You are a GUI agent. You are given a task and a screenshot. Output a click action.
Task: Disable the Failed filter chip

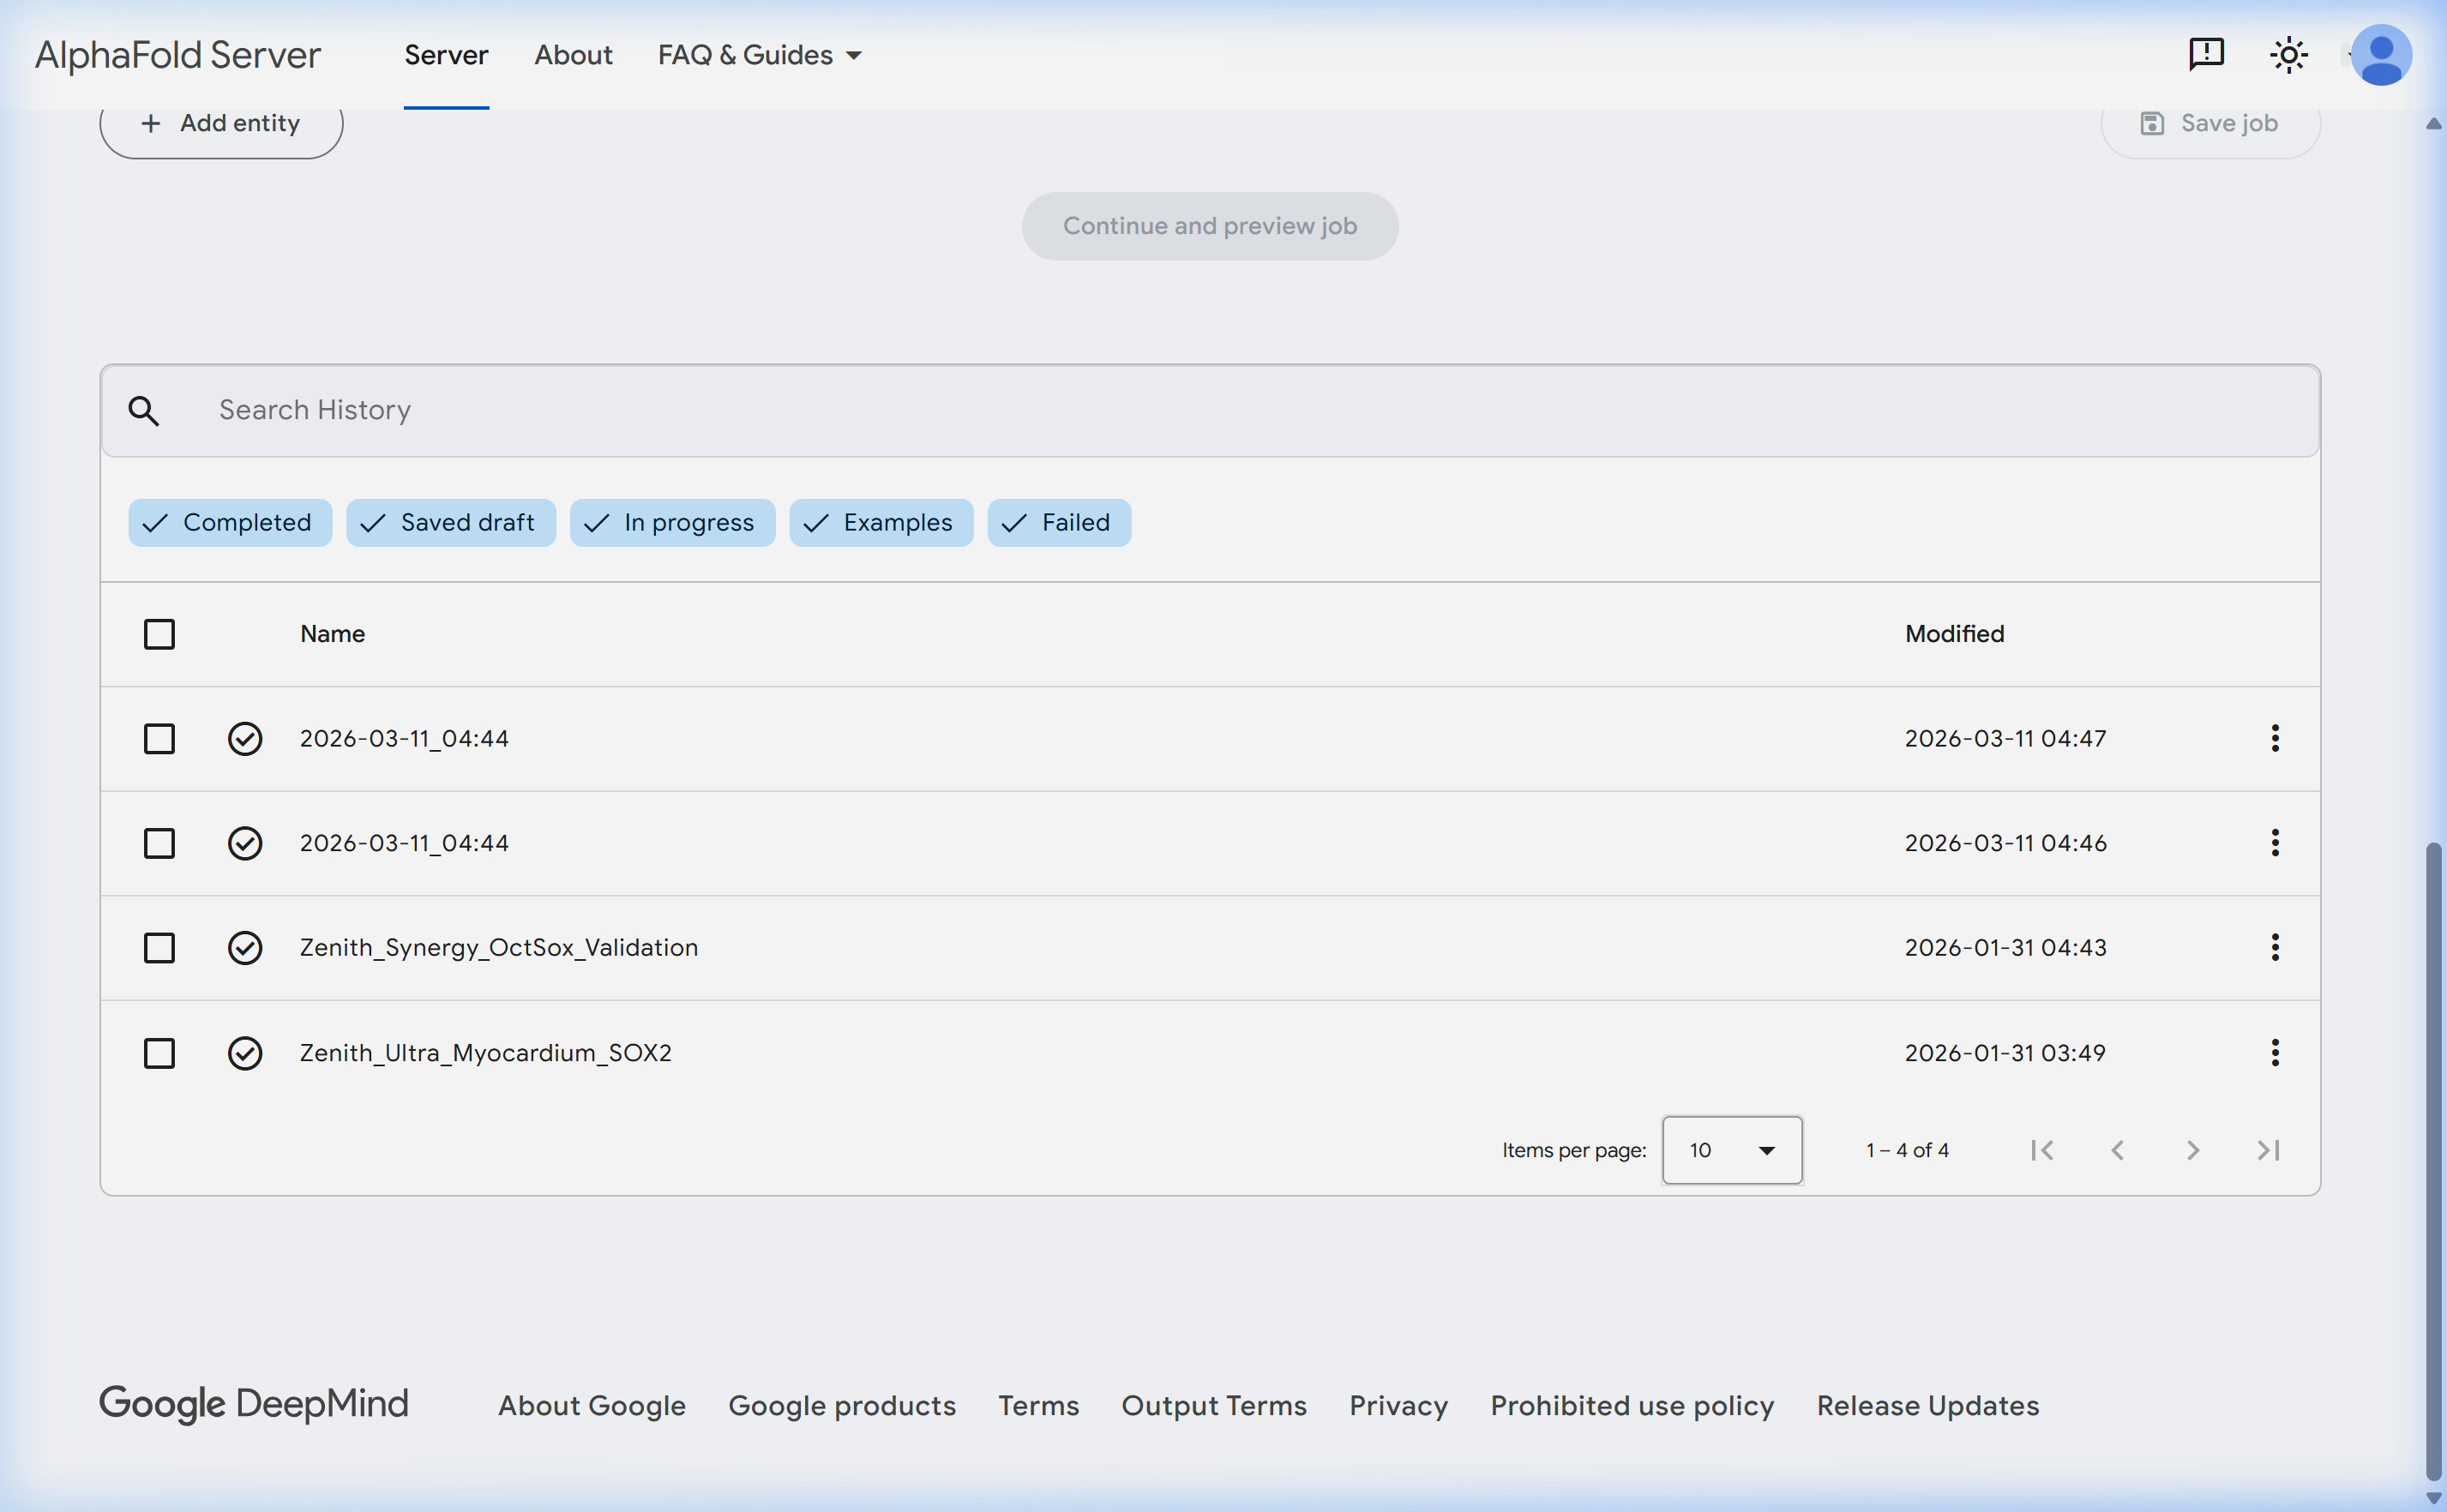point(1058,523)
